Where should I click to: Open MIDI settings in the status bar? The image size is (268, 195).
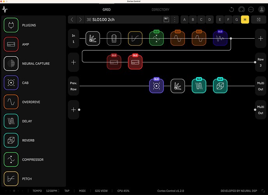tap(82, 191)
